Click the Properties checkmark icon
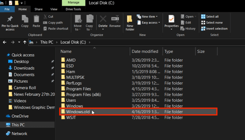Image resolution: width=245 pixels, height=140 pixels. pyautogui.click(x=171, y=19)
